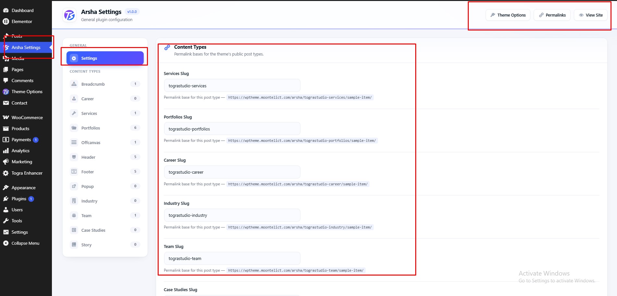Click the Header layout icon
The width and height of the screenshot is (617, 296).
[x=74, y=157]
